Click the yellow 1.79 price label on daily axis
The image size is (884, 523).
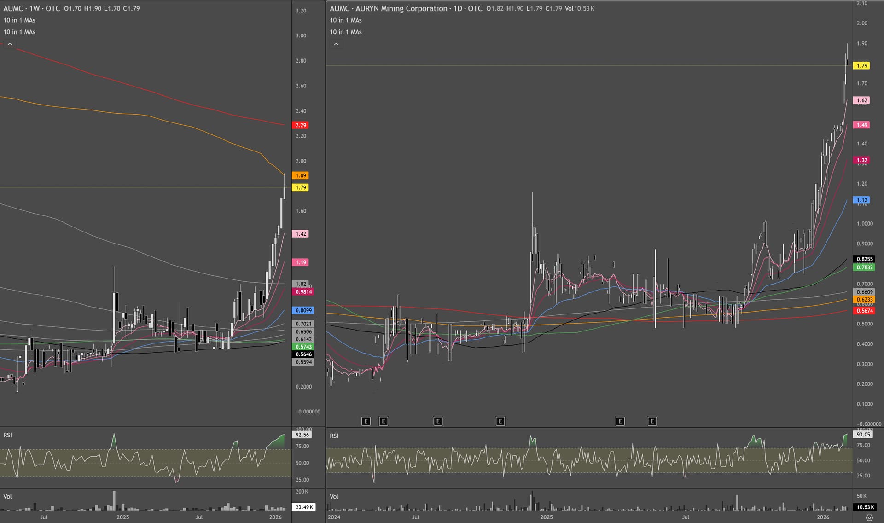pyautogui.click(x=862, y=66)
